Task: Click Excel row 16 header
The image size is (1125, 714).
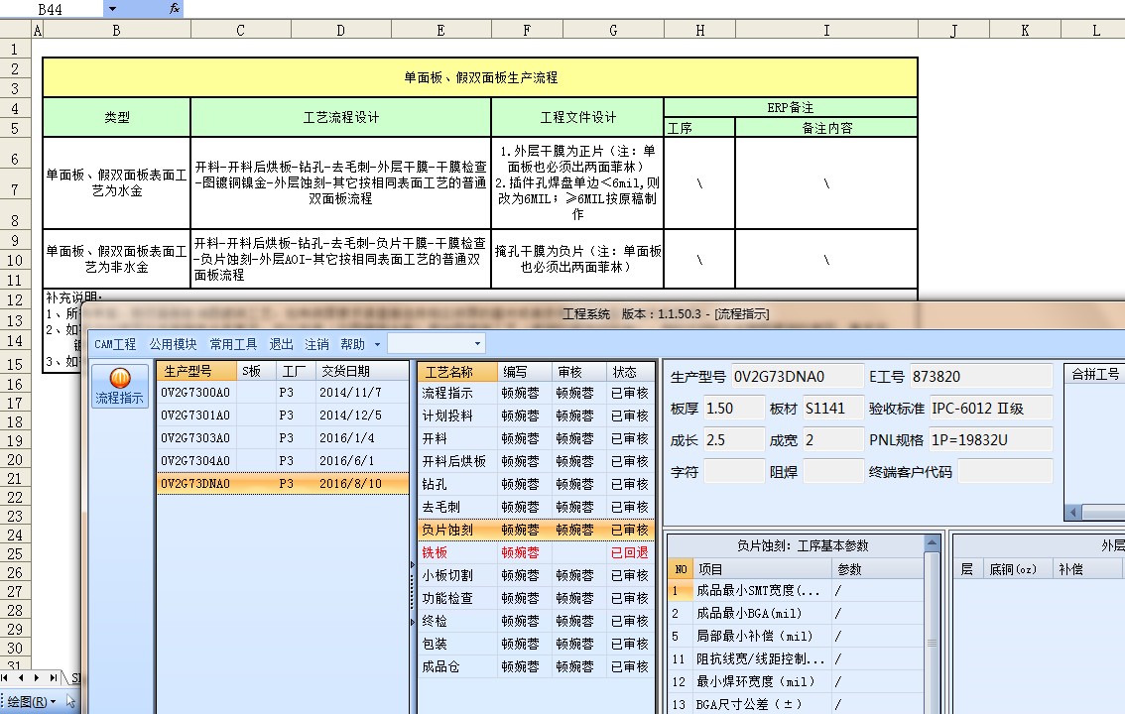Action: tap(15, 384)
